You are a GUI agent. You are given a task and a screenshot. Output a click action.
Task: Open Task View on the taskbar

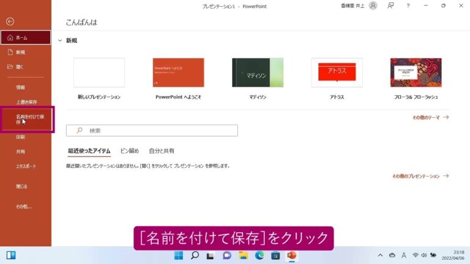pyautogui.click(x=211, y=255)
